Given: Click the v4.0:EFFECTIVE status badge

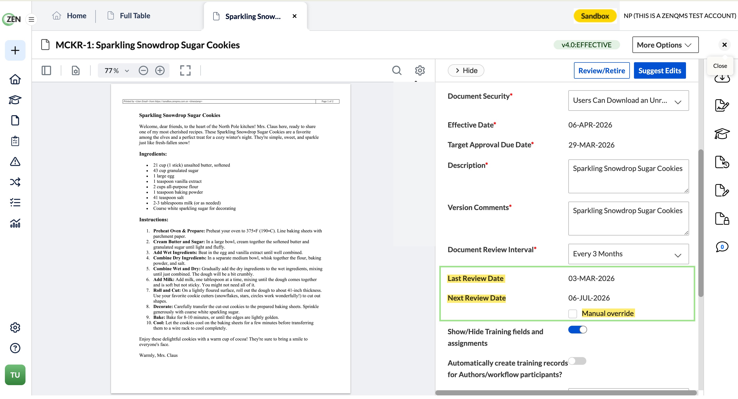Looking at the screenshot, I should point(586,45).
